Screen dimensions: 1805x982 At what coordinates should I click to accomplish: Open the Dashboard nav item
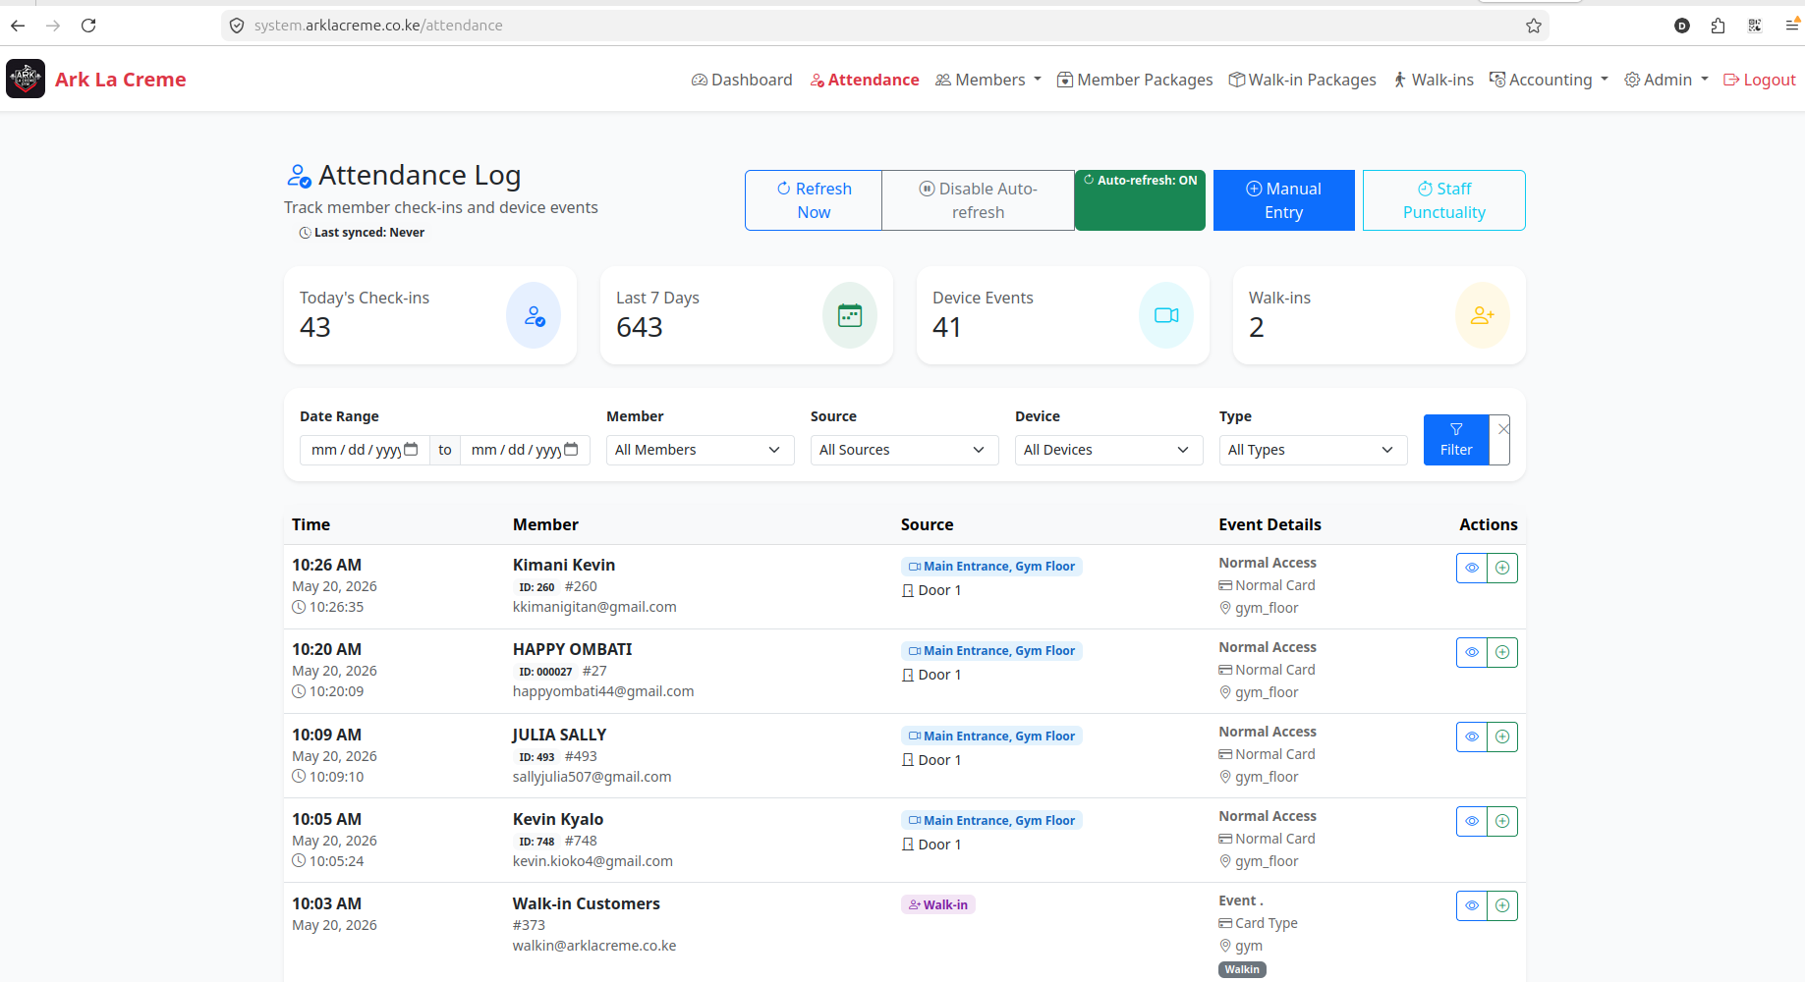742,80
